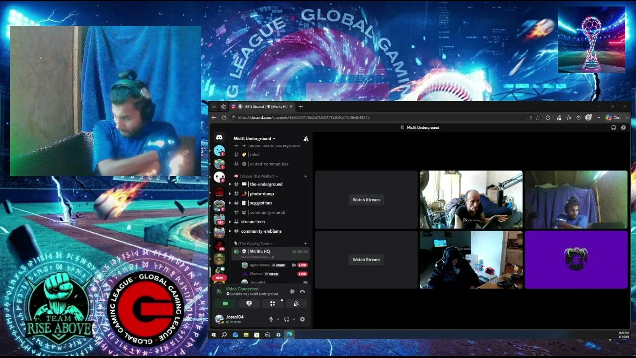Open the Discord inbox icon
Viewport: 636px width, 358px height.
[x=614, y=128]
